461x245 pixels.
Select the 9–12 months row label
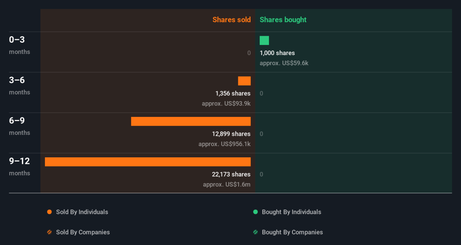click(20, 166)
